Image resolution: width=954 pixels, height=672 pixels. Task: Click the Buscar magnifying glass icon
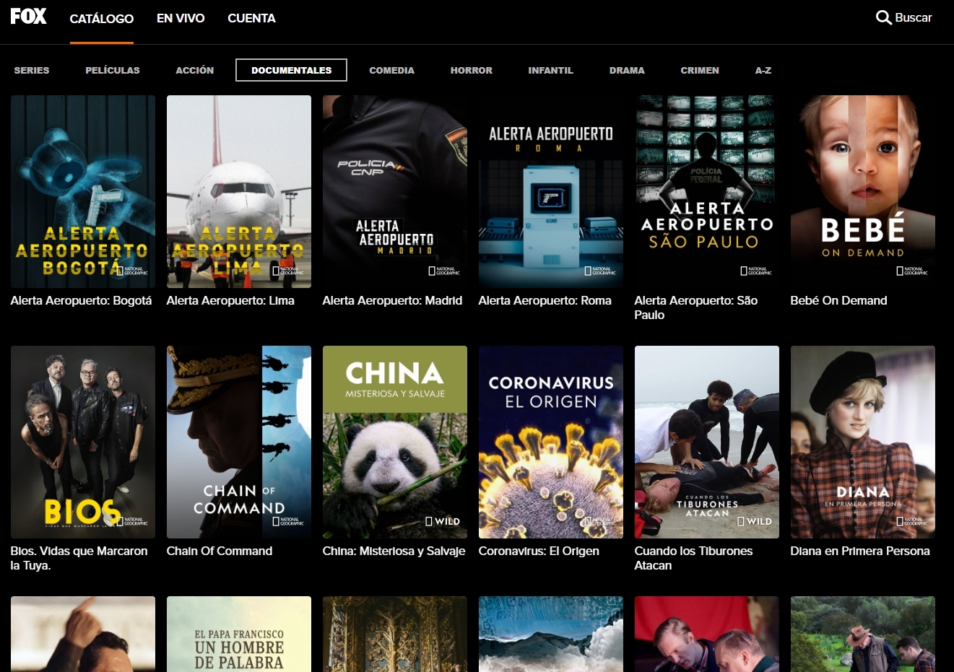click(883, 17)
